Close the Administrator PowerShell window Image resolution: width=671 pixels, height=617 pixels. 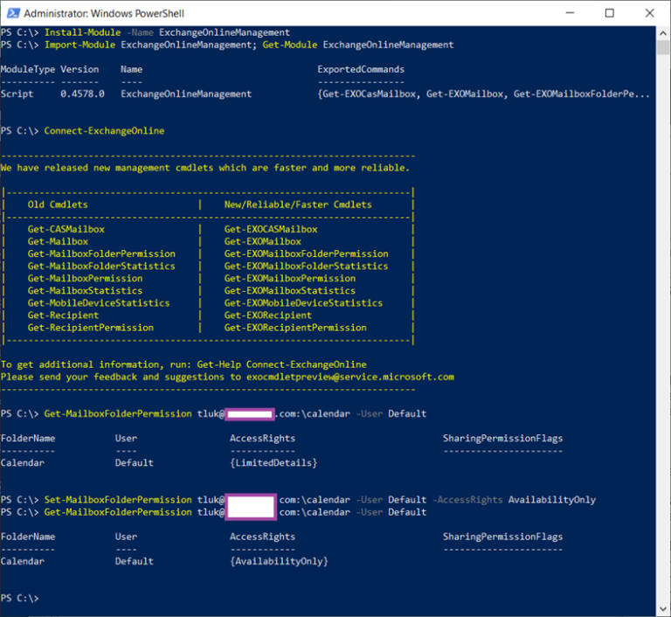650,13
